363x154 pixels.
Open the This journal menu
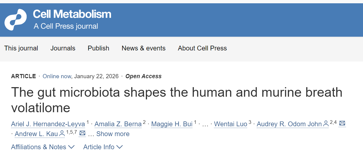pyautogui.click(x=21, y=48)
